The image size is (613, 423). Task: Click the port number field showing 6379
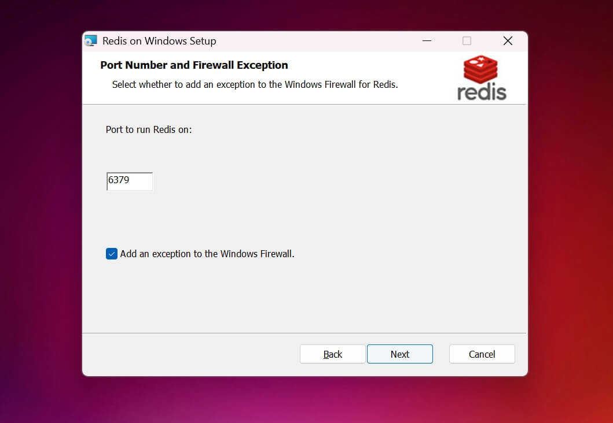pos(130,181)
